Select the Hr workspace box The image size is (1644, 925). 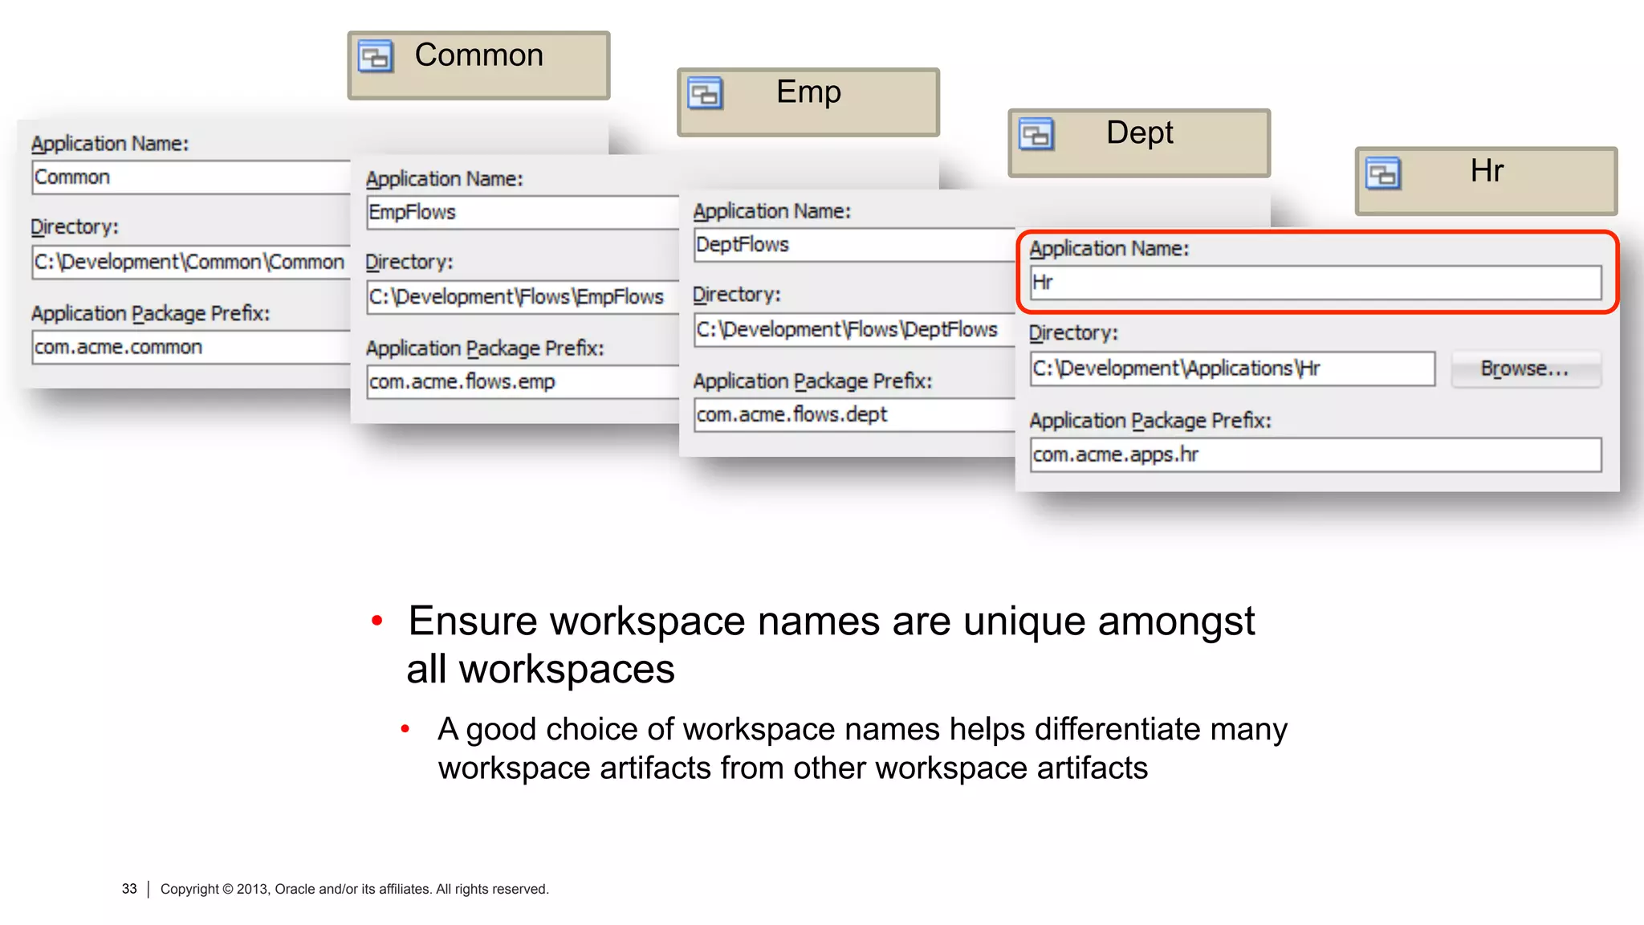1486,181
